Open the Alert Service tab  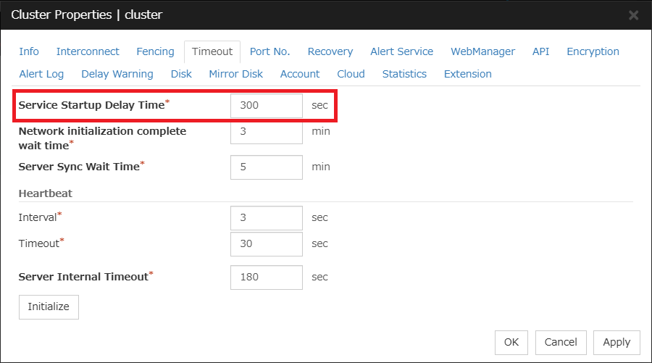[x=401, y=51]
